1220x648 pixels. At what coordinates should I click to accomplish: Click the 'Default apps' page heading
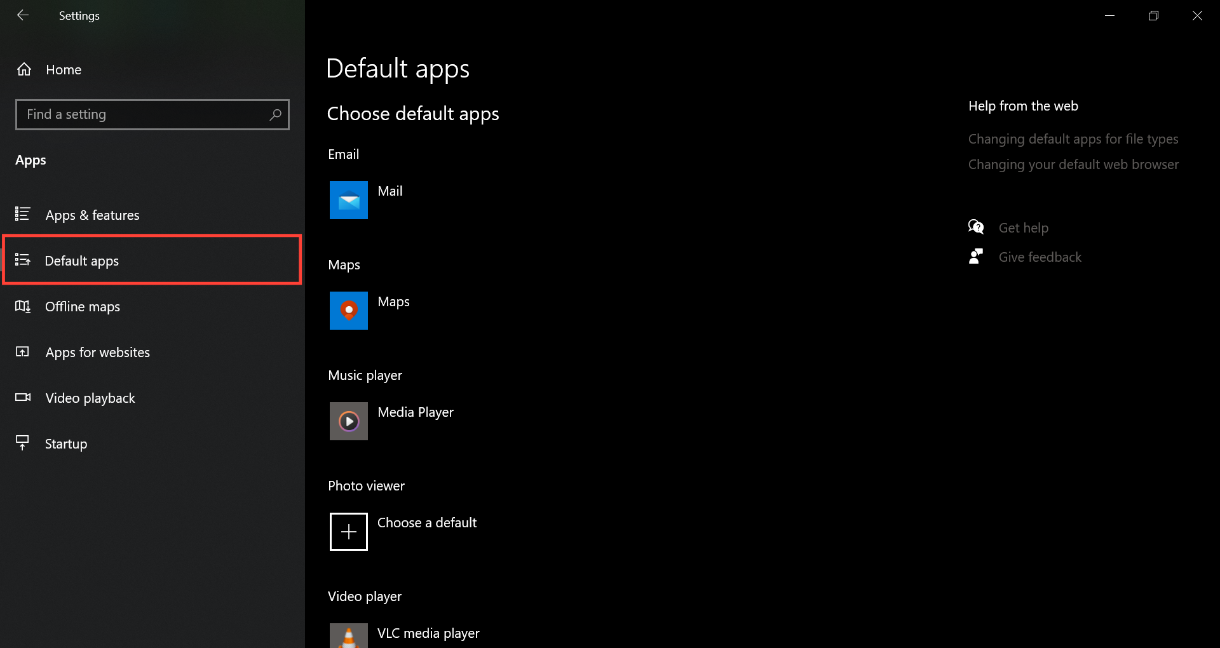point(398,69)
